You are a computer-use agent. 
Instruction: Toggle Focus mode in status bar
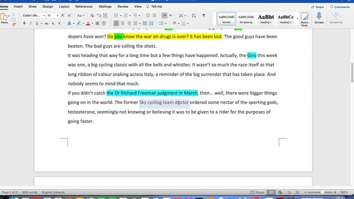[257, 192]
